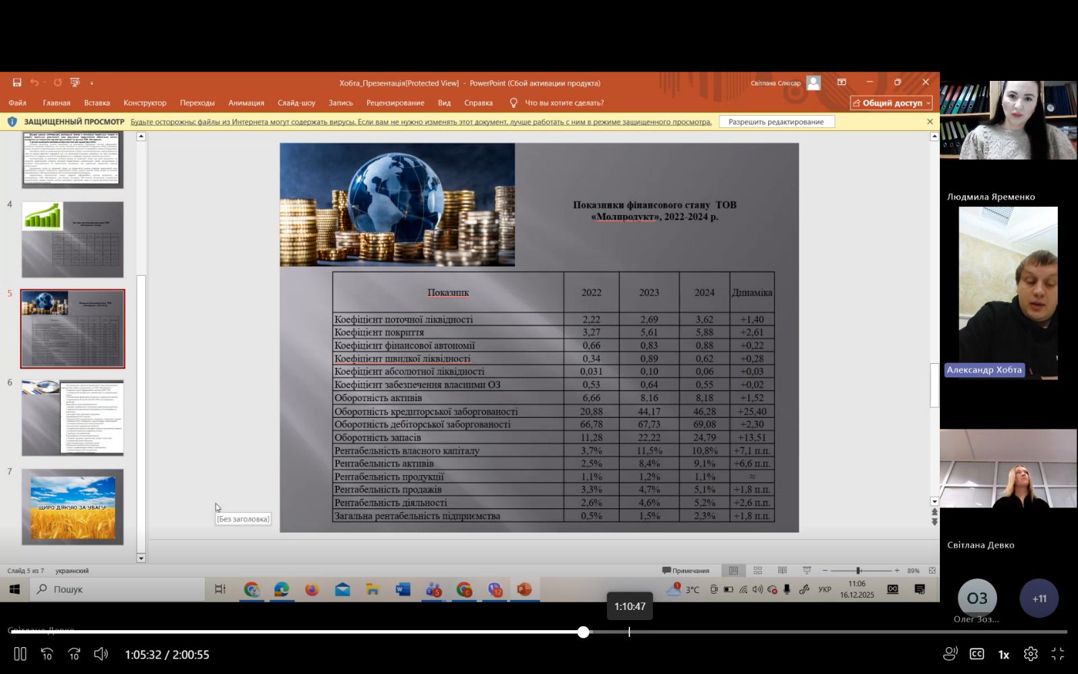Image resolution: width=1078 pixels, height=674 pixels.
Task: Skip forward 10 seconds in the recording
Action: coord(74,654)
